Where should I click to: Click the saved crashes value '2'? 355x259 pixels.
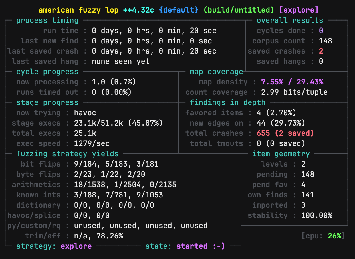coord(321,51)
